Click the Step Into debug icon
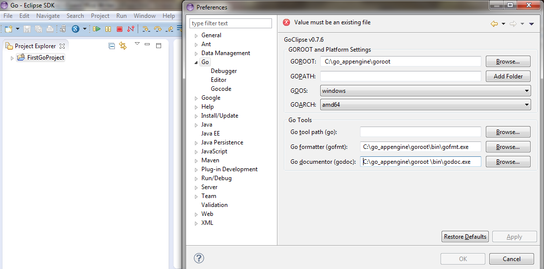The width and height of the screenshot is (544, 269). click(146, 29)
